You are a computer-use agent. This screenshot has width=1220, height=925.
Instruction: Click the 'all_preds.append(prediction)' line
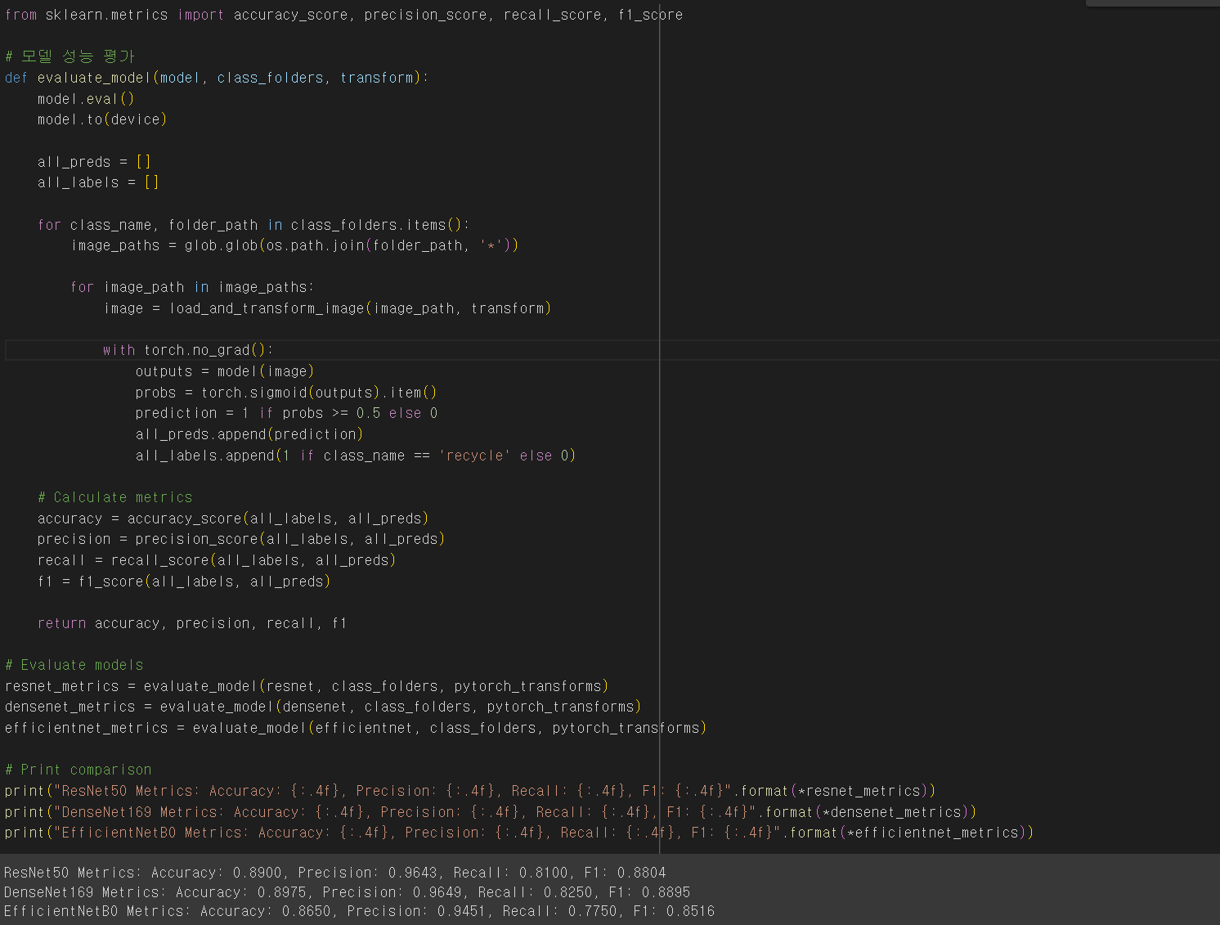pos(249,434)
